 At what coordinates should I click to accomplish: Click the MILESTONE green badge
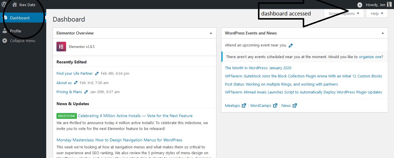point(67,116)
